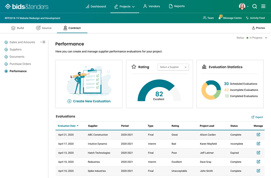The height and width of the screenshot is (178, 271).
Task: Open the completed Dates and Amounts step
Action: tap(22, 42)
